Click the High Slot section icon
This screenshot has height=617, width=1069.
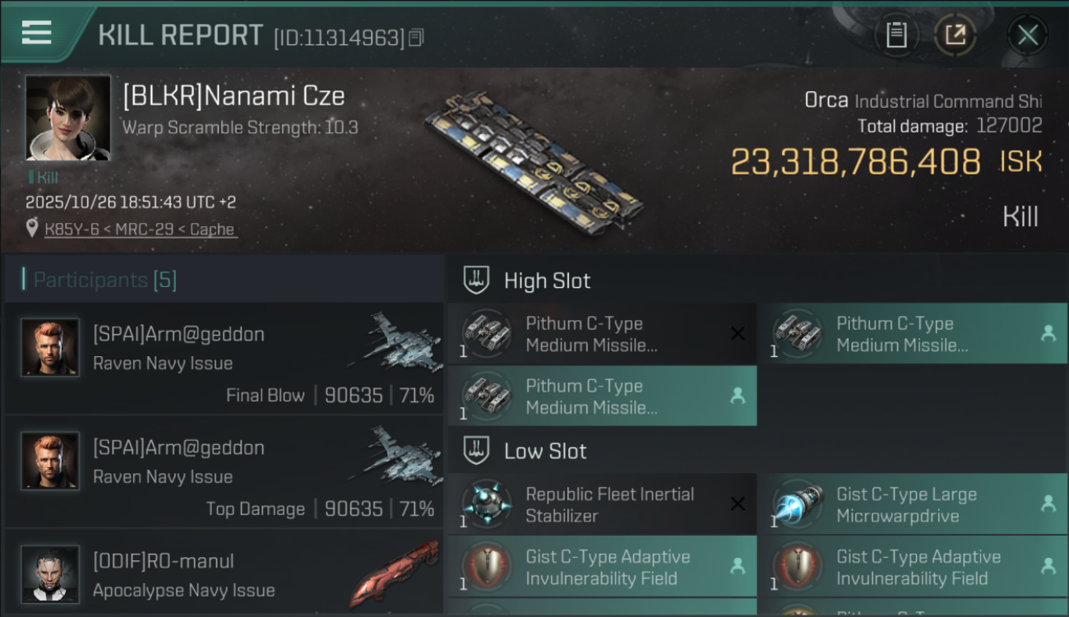[477, 281]
